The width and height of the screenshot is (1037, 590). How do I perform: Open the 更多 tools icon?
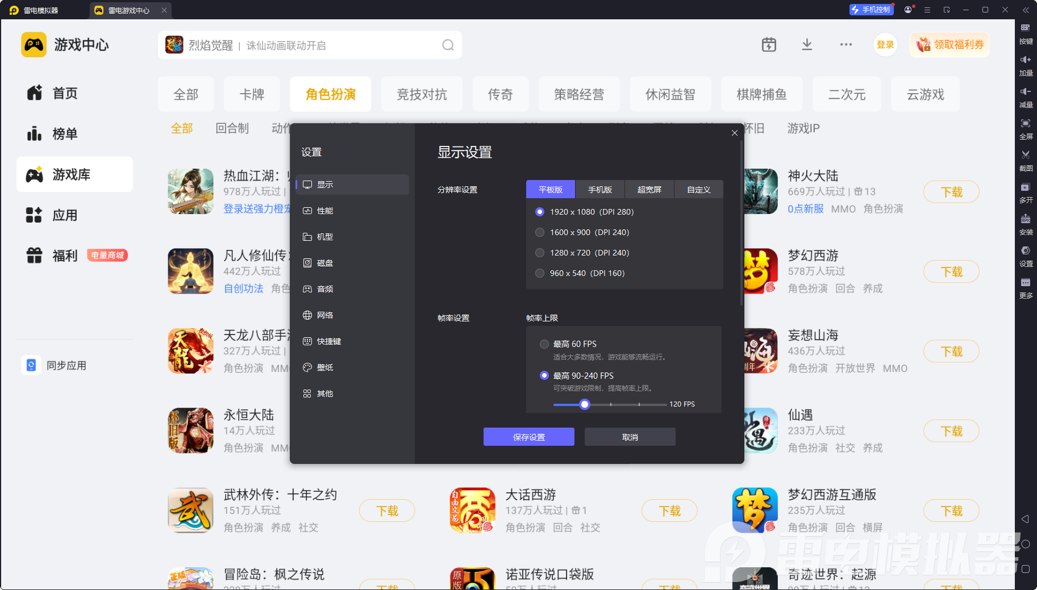pos(1026,288)
